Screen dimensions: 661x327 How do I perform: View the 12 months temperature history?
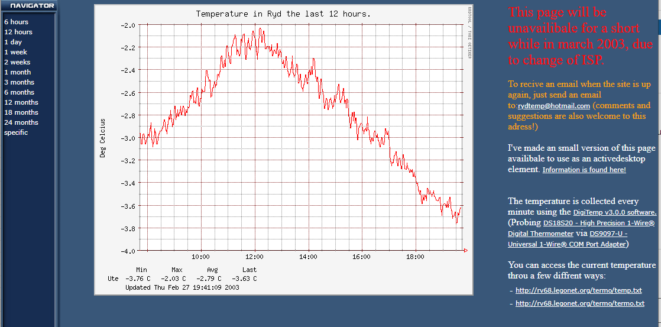coord(21,102)
